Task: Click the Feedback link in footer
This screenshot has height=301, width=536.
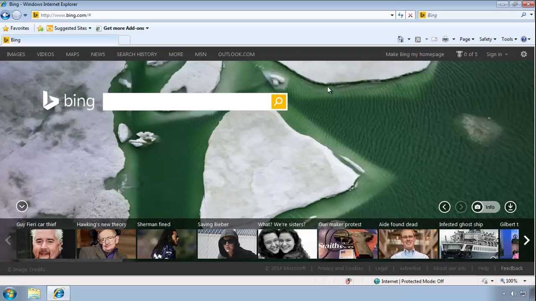Action: pyautogui.click(x=512, y=268)
